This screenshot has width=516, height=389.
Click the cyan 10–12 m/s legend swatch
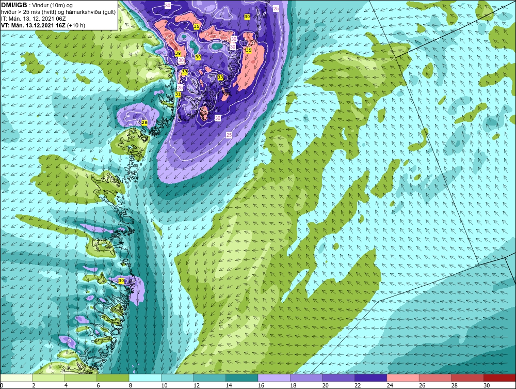pyautogui.click(x=178, y=378)
